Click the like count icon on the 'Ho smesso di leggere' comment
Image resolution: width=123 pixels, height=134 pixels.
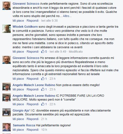click(43, 79)
